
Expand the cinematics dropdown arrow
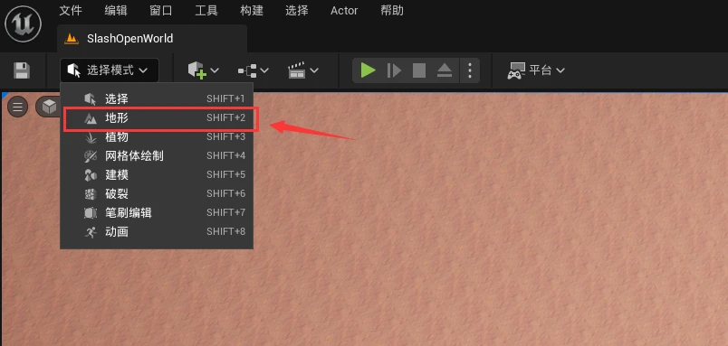(x=314, y=70)
